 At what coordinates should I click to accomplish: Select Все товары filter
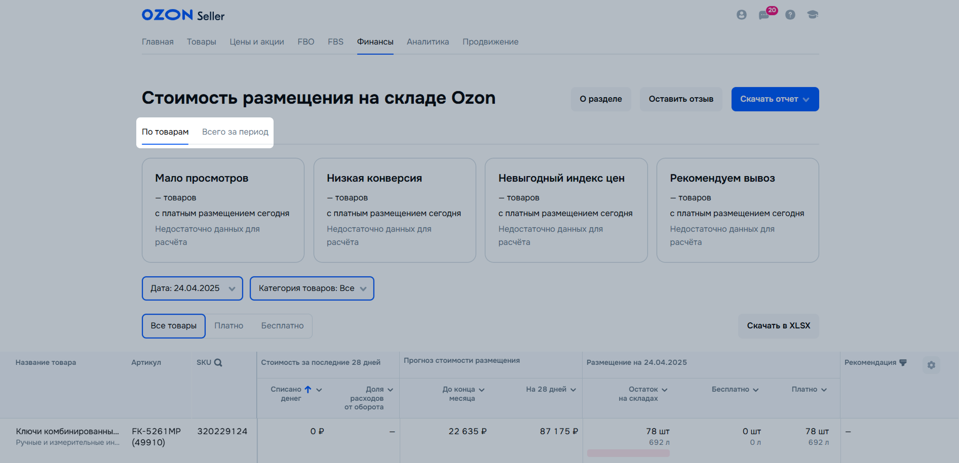click(x=174, y=326)
